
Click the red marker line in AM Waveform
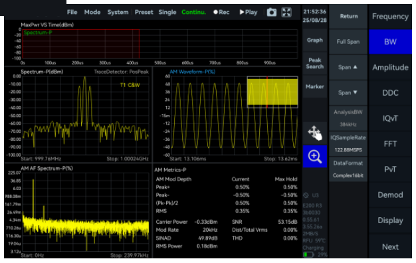[x=267, y=92]
